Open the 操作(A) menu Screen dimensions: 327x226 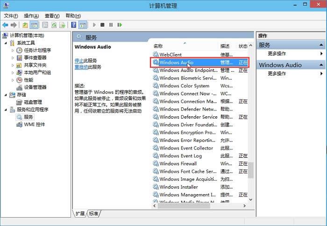pyautogui.click(x=31, y=16)
